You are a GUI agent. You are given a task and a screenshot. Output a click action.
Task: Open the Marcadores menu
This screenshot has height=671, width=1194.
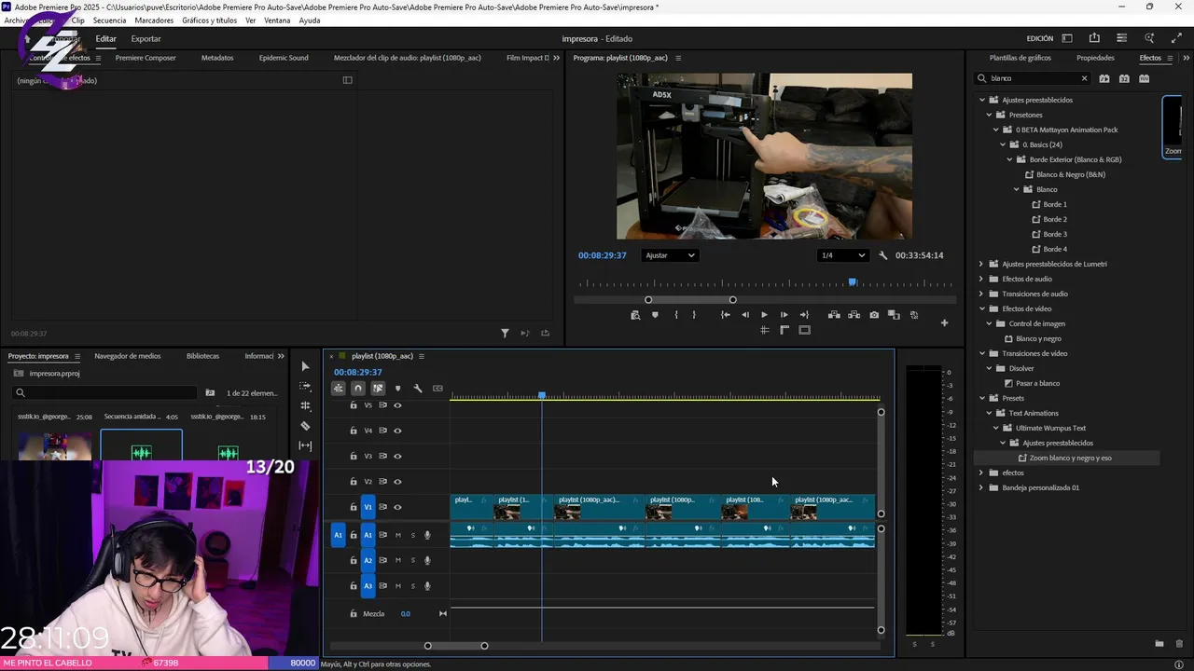coord(154,20)
